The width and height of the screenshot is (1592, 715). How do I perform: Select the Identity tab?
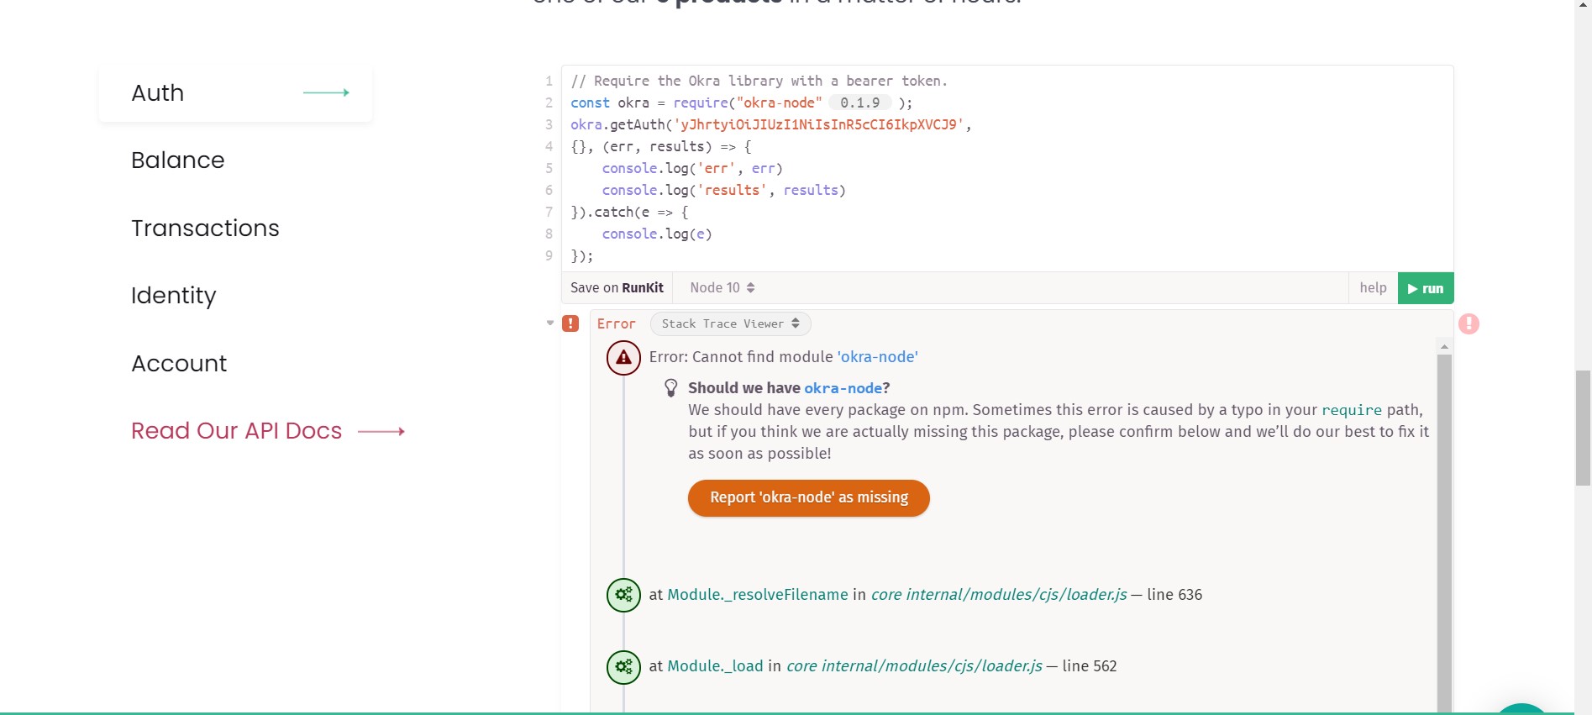coord(174,296)
